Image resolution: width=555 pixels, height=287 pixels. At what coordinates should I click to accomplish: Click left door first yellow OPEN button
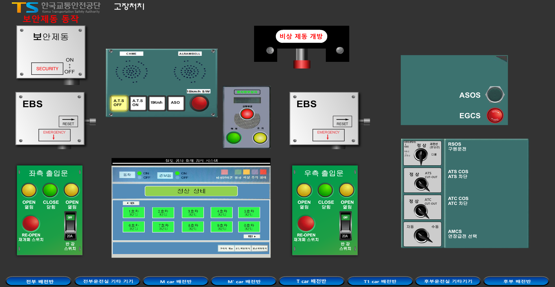[x=29, y=190]
